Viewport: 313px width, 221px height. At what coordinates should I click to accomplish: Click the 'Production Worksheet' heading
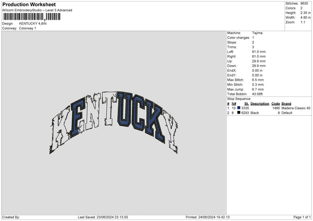pos(29,4)
